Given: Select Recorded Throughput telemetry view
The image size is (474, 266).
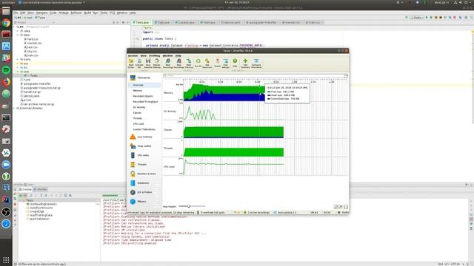Looking at the screenshot, I should click(x=145, y=102).
